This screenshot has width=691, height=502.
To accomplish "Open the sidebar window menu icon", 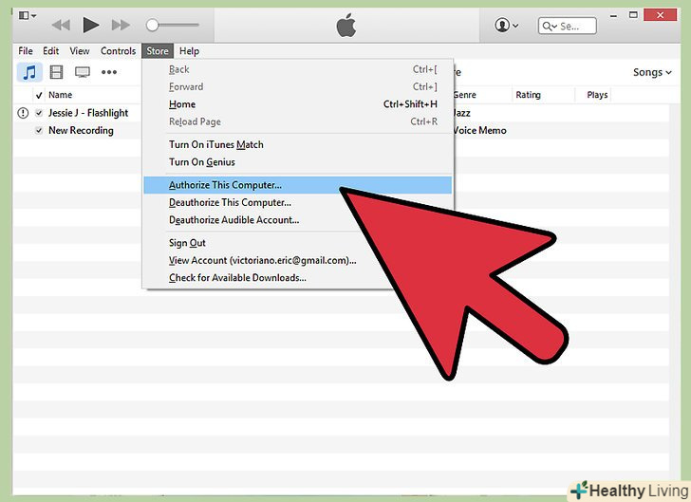I will [x=27, y=16].
